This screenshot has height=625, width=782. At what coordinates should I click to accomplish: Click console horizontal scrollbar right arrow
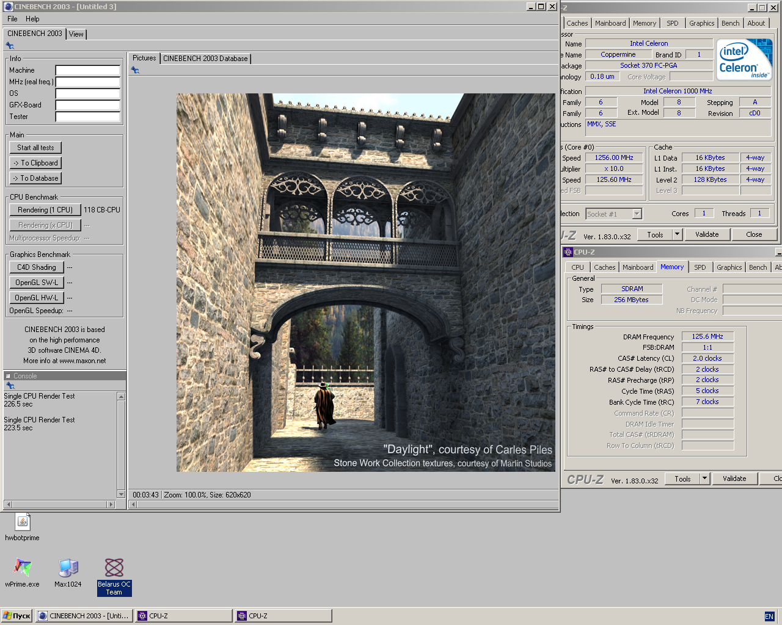(111, 504)
